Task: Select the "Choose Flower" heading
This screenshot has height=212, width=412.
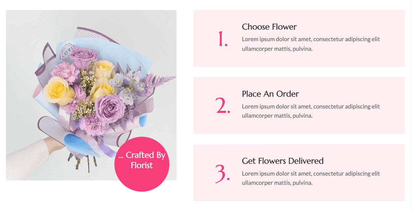Action: coord(269,27)
